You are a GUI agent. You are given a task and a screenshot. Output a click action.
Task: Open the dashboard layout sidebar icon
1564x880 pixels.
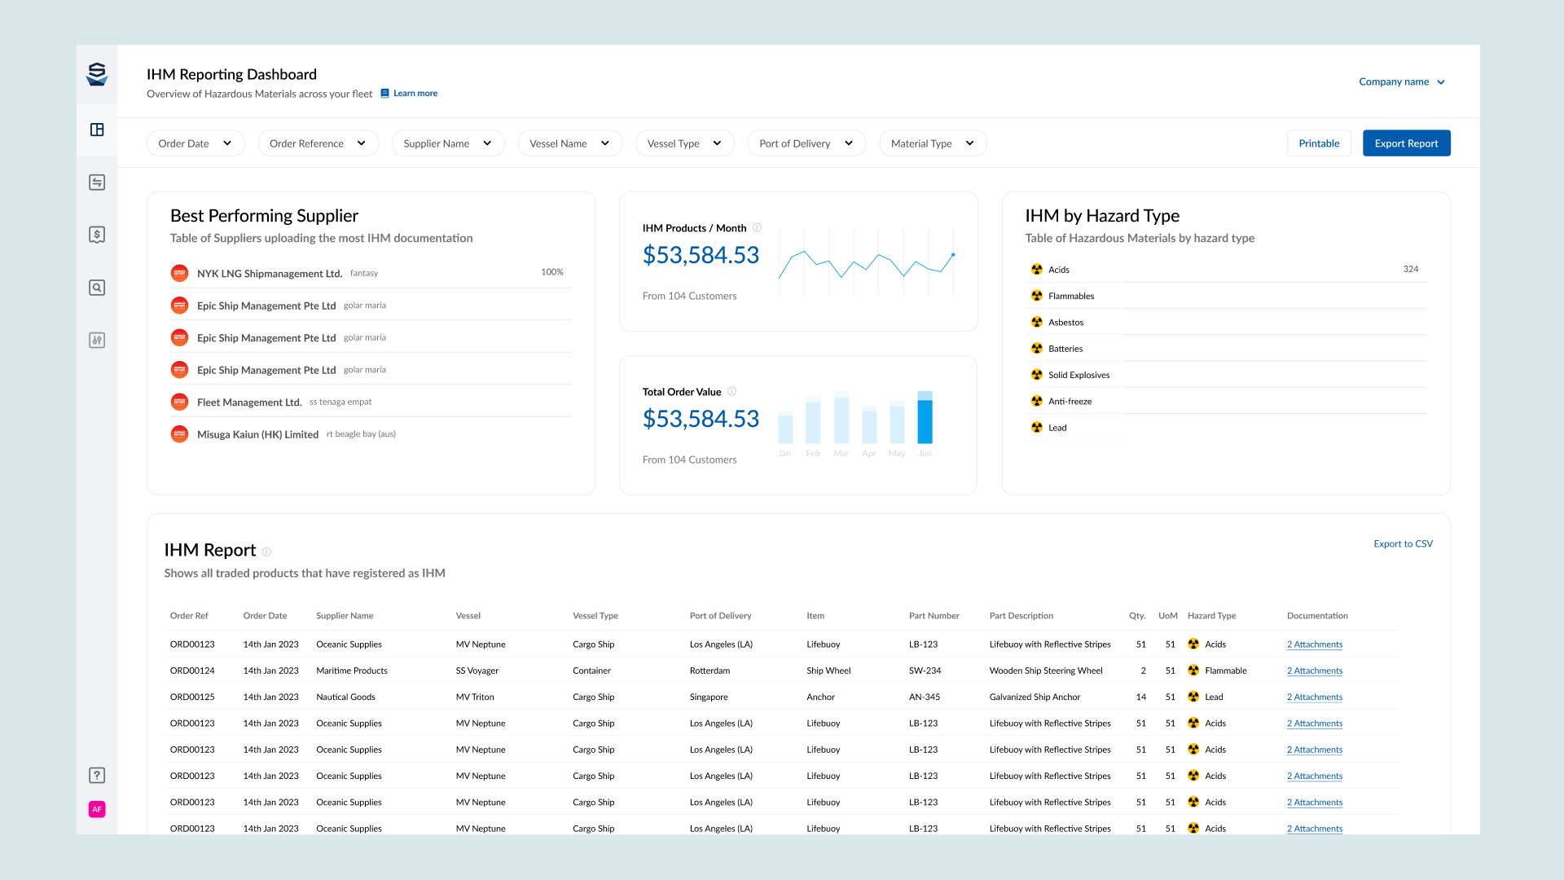[x=97, y=130]
